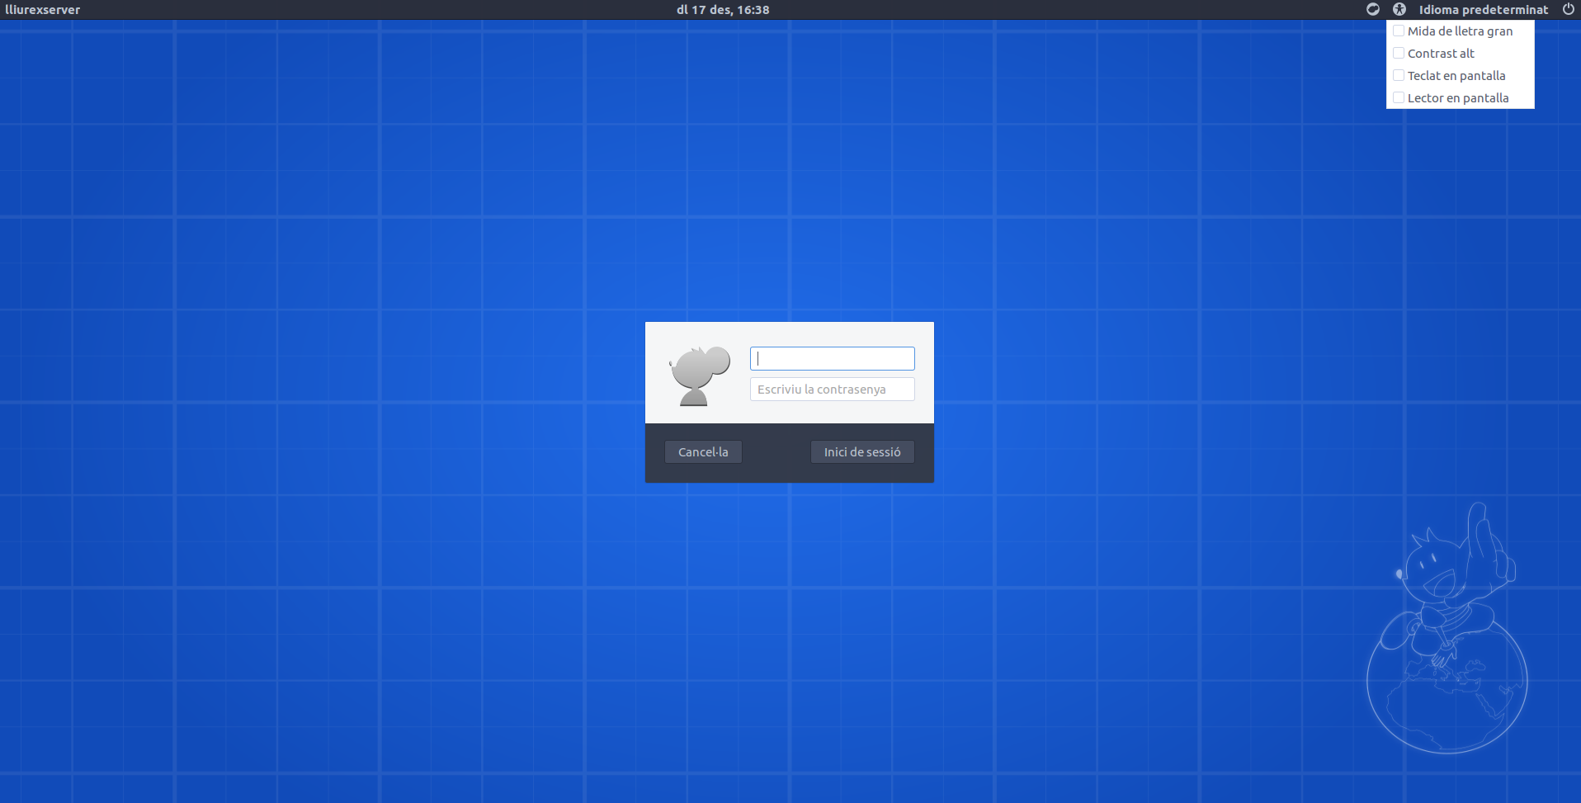
Task: Tick the 'Contrast alt' checkbox
Action: point(1399,54)
